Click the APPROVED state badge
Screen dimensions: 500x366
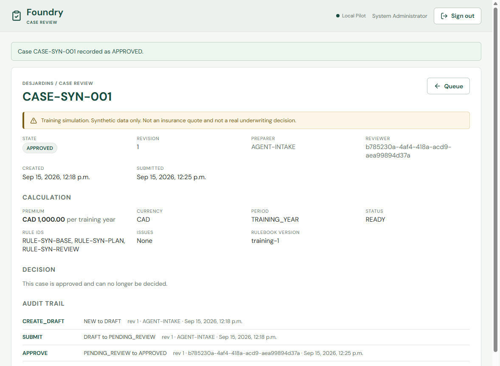(x=40, y=148)
